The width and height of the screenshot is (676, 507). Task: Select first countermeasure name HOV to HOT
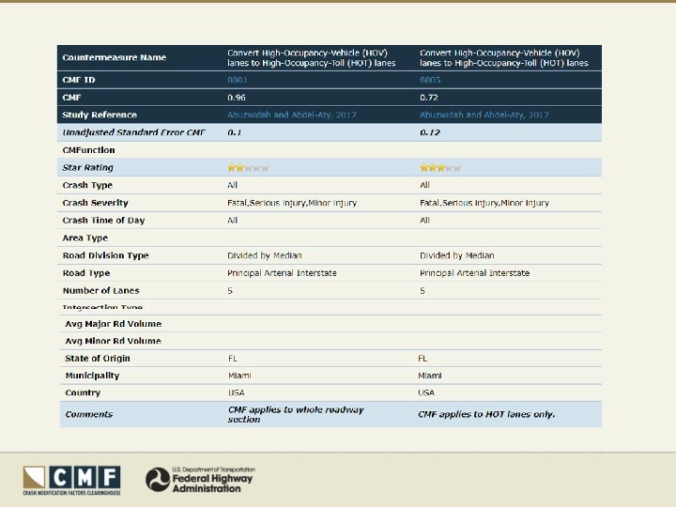[x=312, y=58]
